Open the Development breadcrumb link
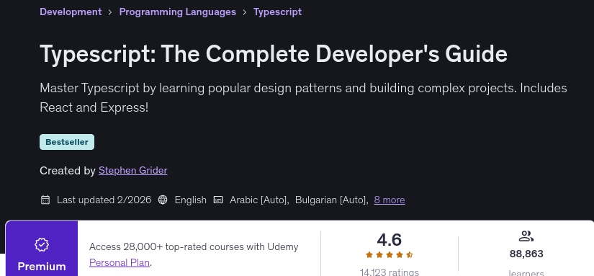The image size is (594, 276). (x=71, y=12)
